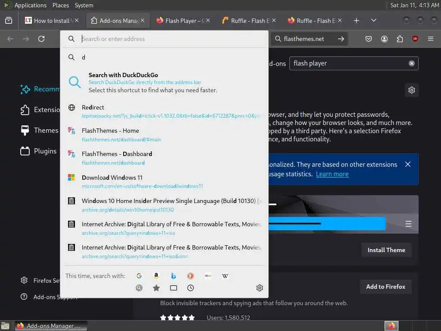This screenshot has width=441, height=331.
Task: Search this time with Wikipedia icon
Action: click(x=225, y=276)
